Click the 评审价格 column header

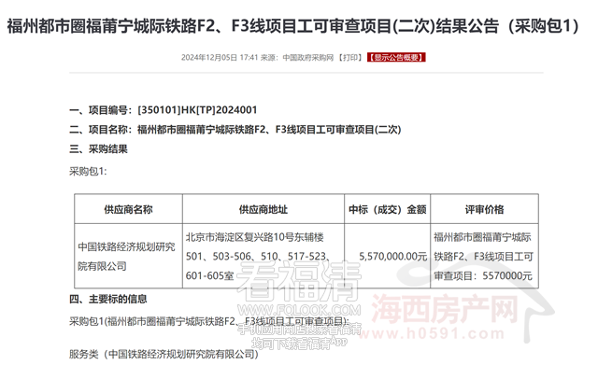(x=484, y=209)
